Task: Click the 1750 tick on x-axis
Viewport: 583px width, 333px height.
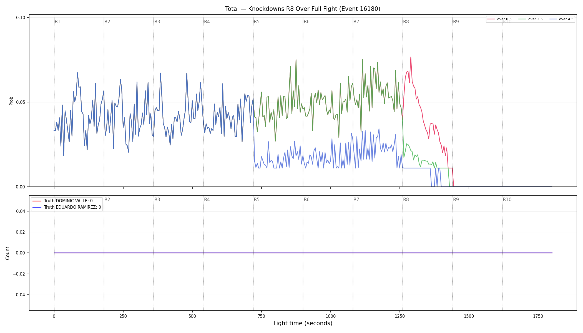Action: (x=538, y=316)
